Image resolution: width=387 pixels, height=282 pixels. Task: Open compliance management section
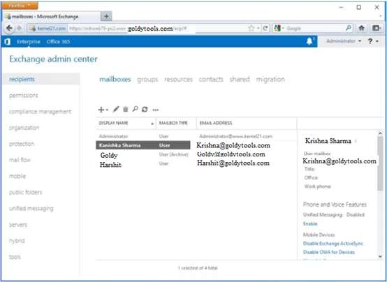coord(41,112)
